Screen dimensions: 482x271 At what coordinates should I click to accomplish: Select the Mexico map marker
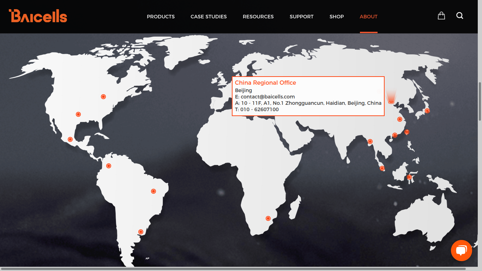pos(70,139)
